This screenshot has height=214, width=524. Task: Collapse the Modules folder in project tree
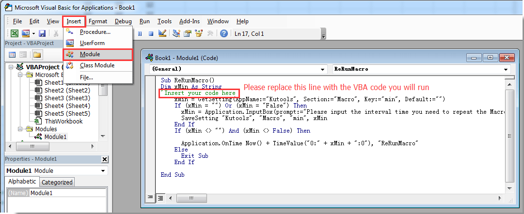tap(19, 129)
